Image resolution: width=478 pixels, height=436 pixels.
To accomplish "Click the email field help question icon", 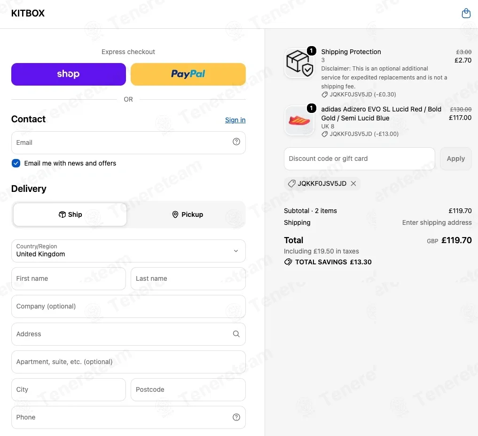I will [x=236, y=142].
